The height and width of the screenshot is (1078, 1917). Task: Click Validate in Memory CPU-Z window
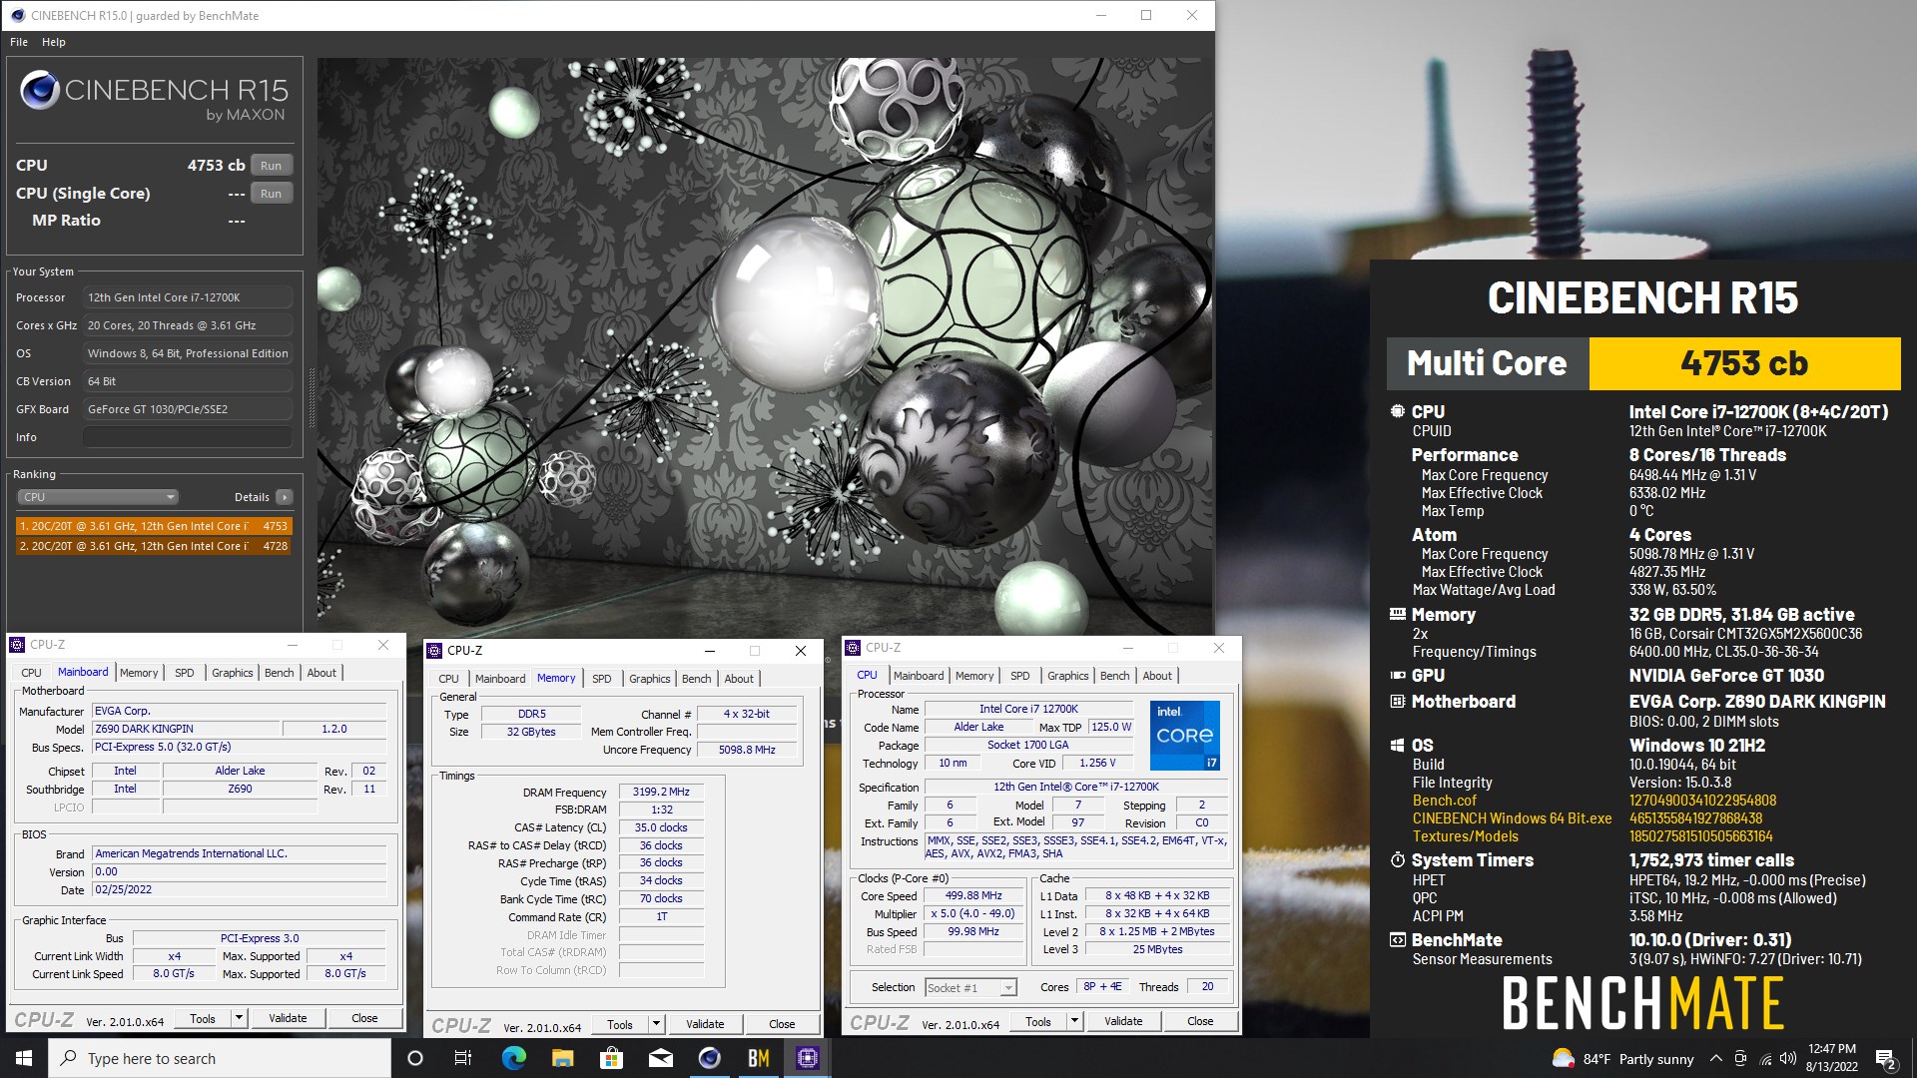pyautogui.click(x=705, y=1024)
